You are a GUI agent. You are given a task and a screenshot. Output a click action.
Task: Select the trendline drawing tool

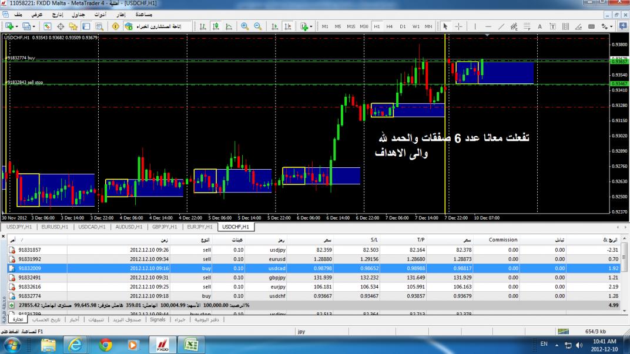point(501,26)
